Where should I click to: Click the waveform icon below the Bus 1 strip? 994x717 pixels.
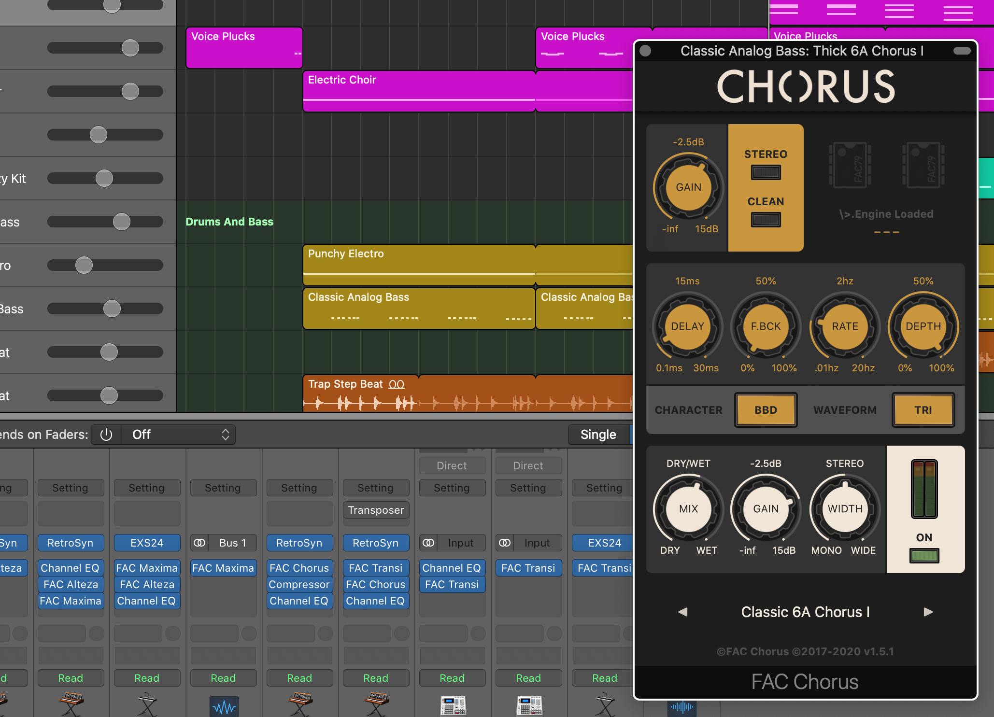click(x=224, y=706)
